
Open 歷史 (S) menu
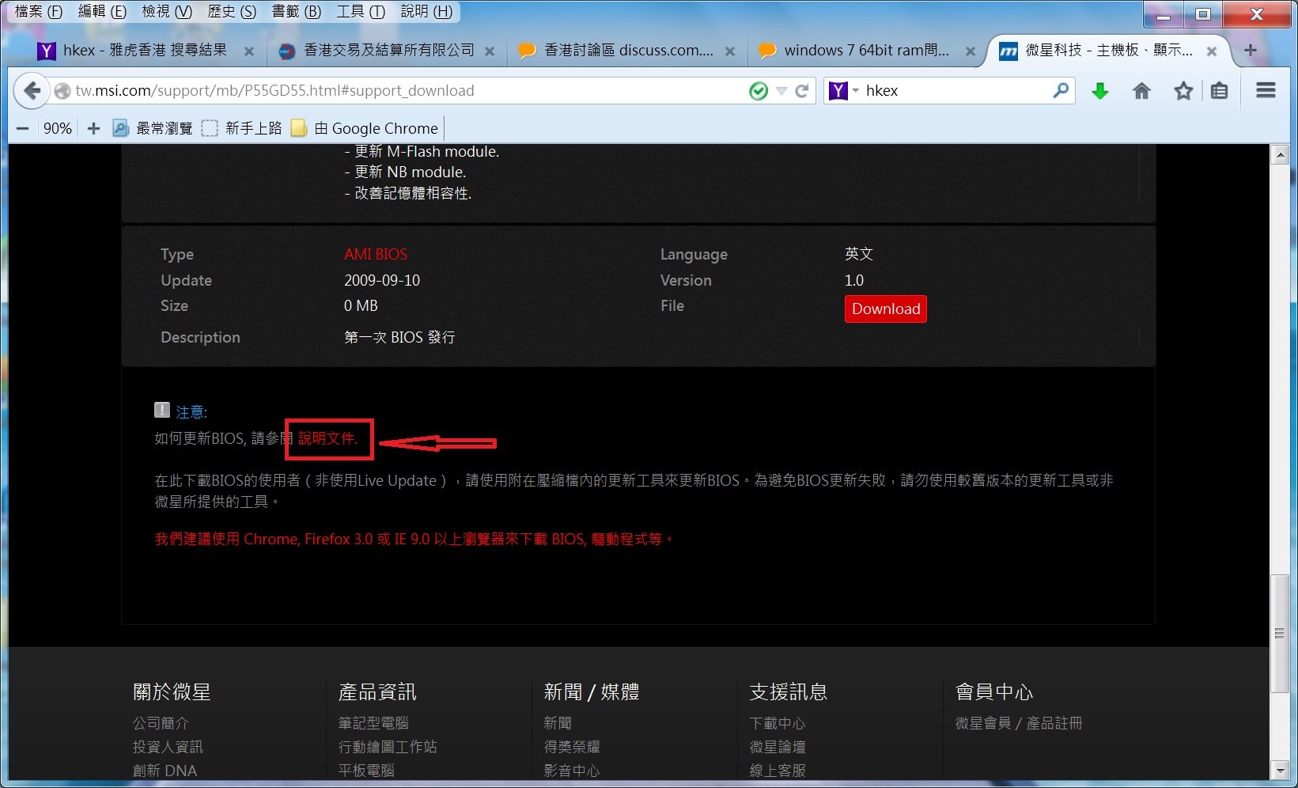coord(232,11)
